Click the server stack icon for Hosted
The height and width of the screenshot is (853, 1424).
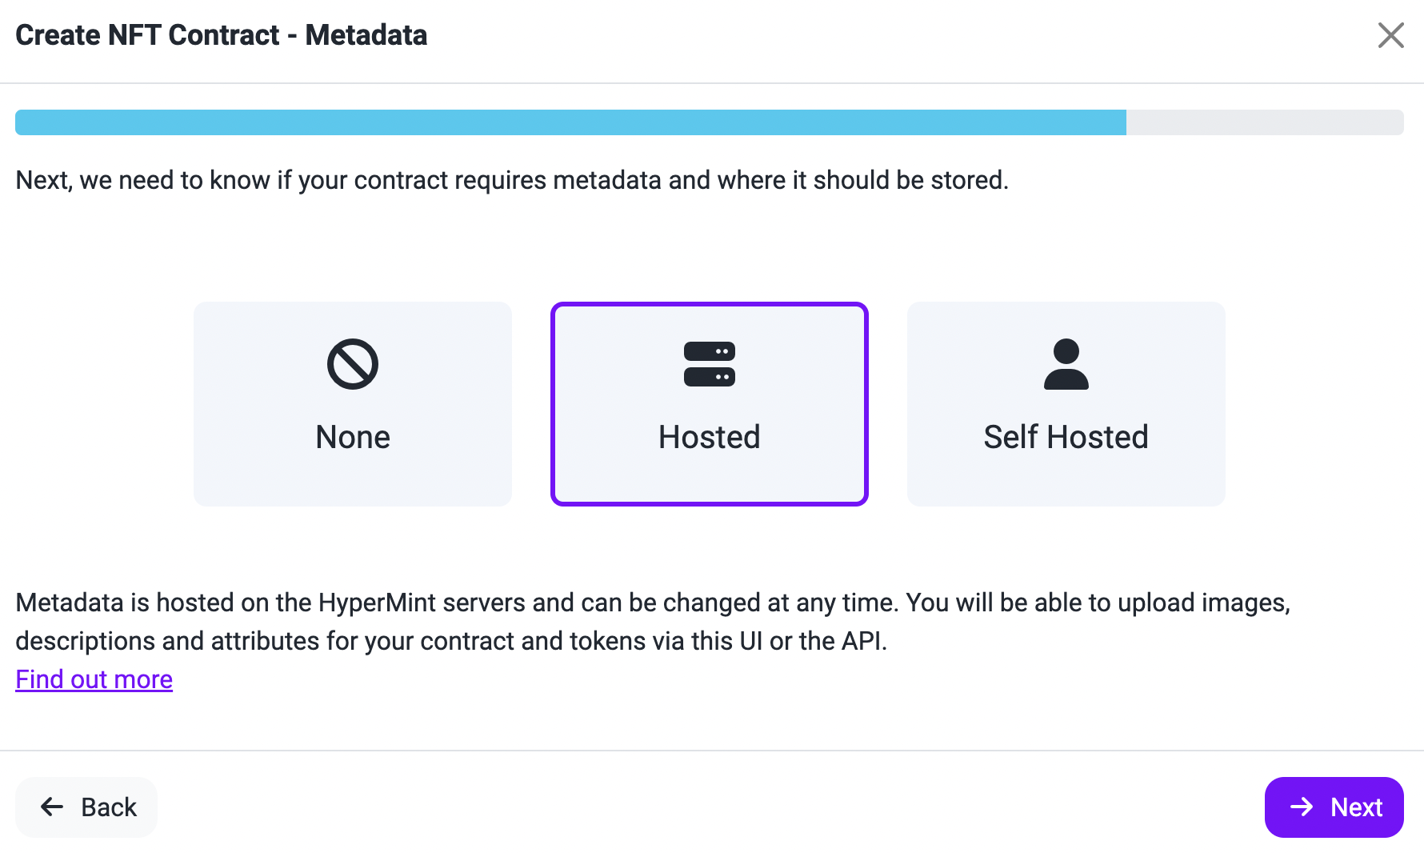(710, 364)
